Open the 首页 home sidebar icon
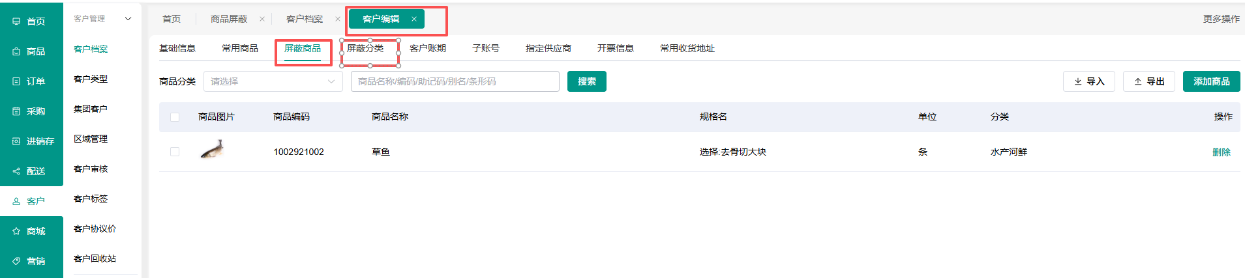1245x278 pixels. [16, 21]
